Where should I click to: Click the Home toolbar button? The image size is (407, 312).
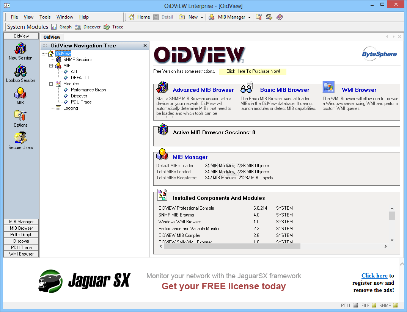(138, 17)
